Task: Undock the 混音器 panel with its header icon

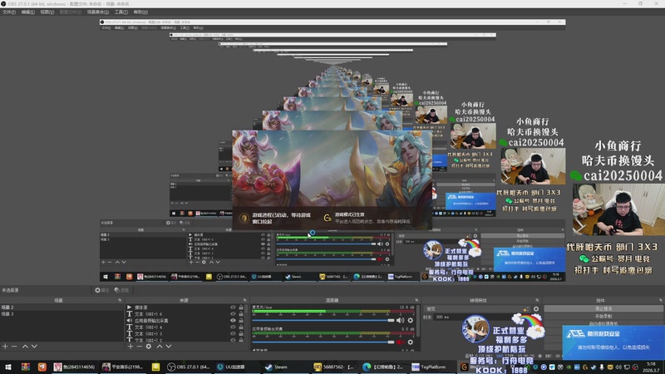Action: click(416, 300)
